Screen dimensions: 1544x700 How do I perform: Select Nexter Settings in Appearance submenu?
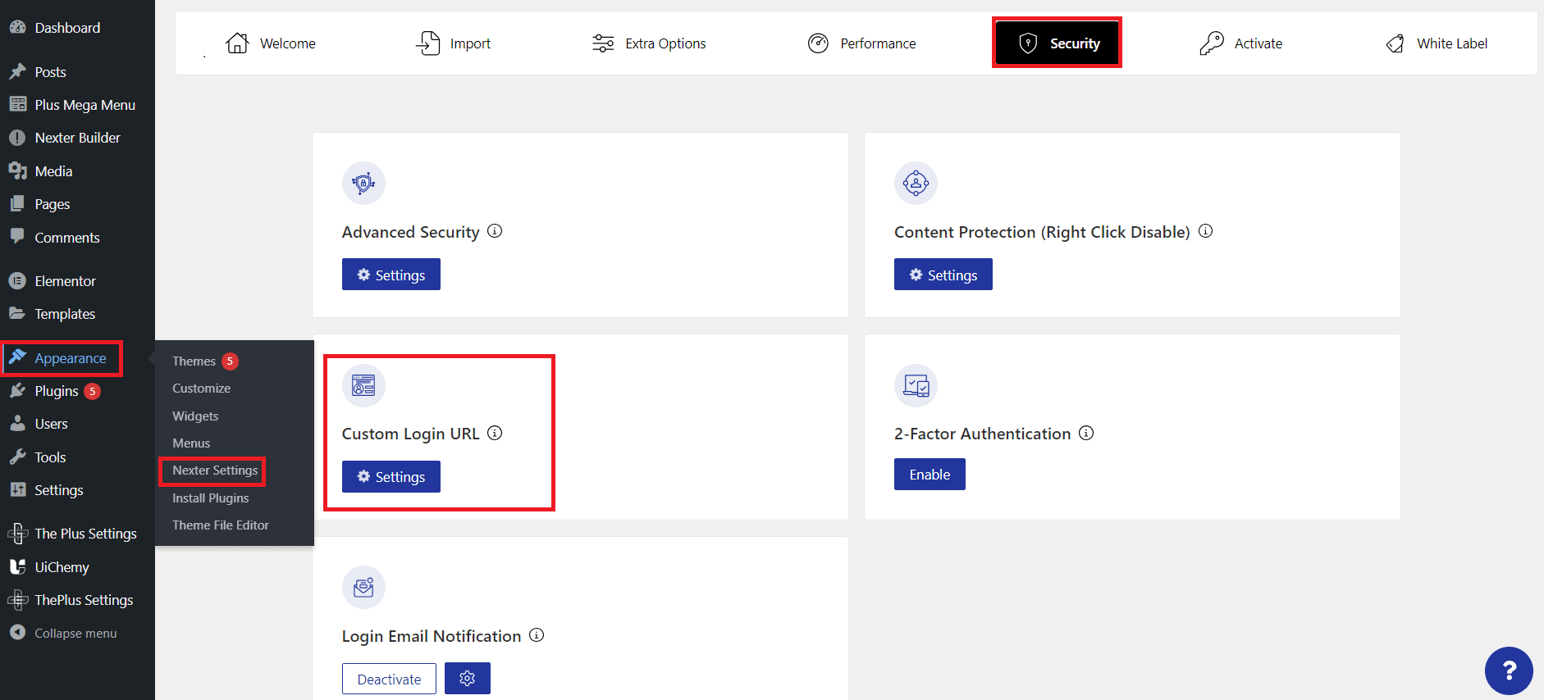coord(215,470)
